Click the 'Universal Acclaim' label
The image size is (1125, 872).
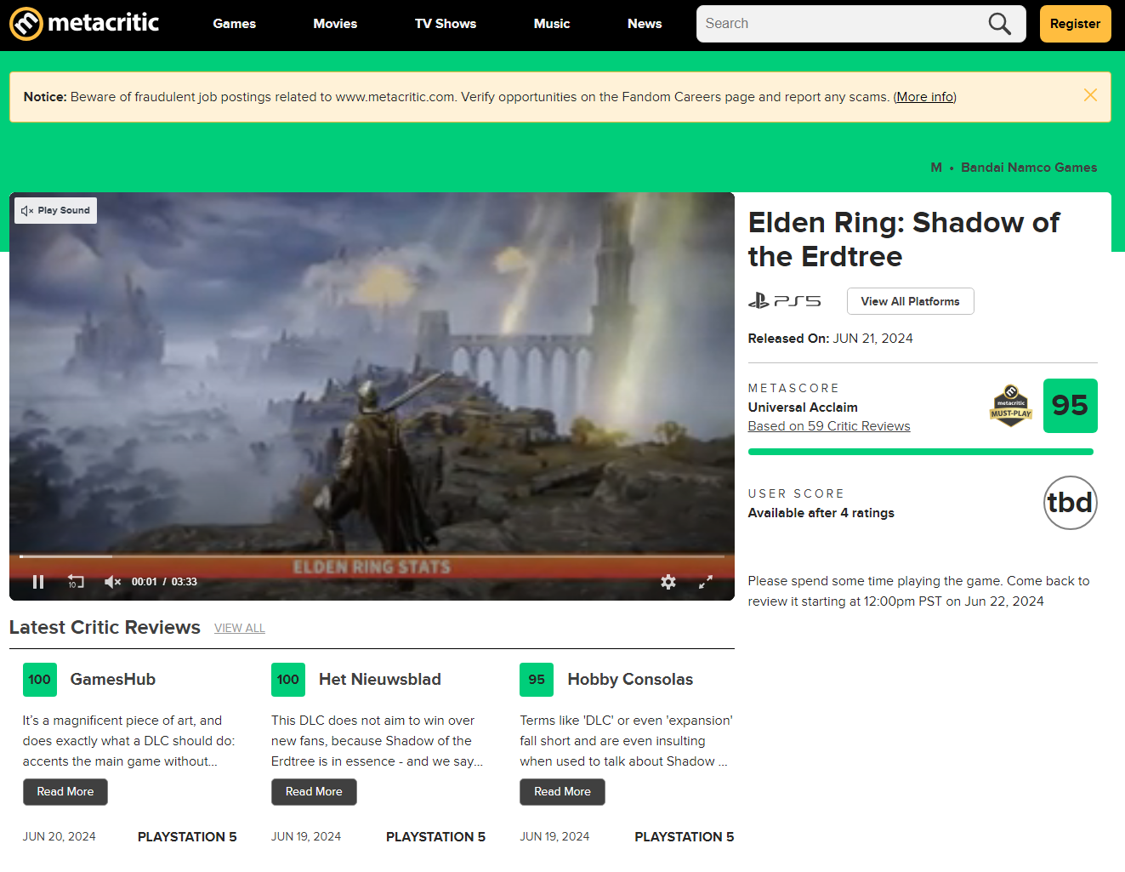point(803,408)
